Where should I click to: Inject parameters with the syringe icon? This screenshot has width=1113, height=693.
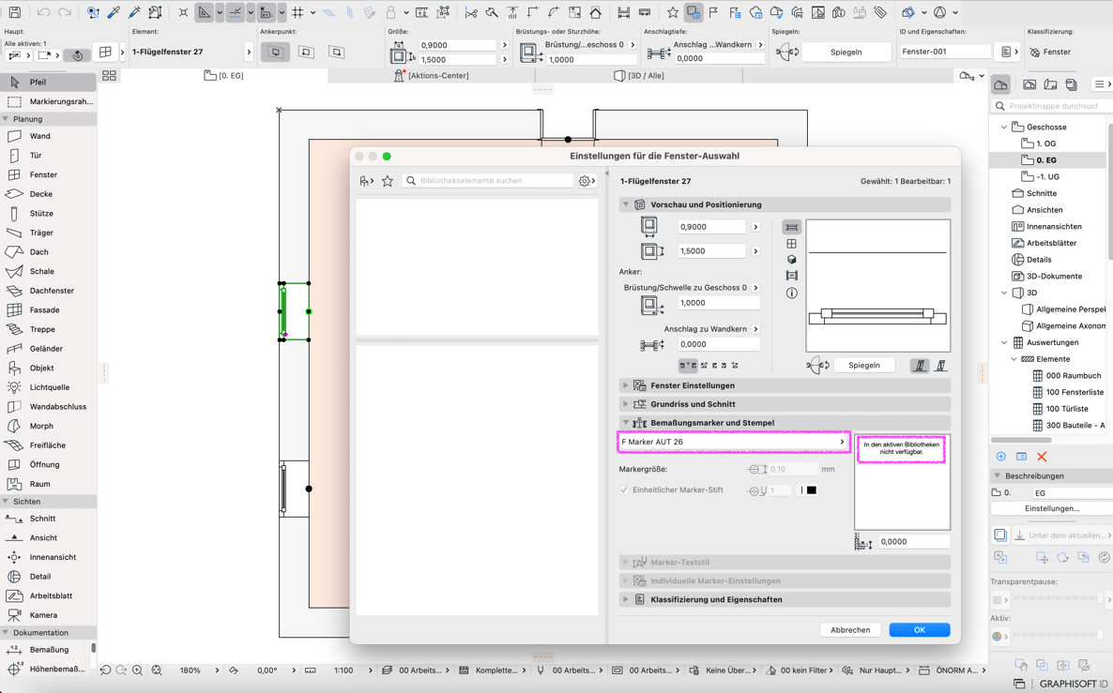tap(134, 12)
